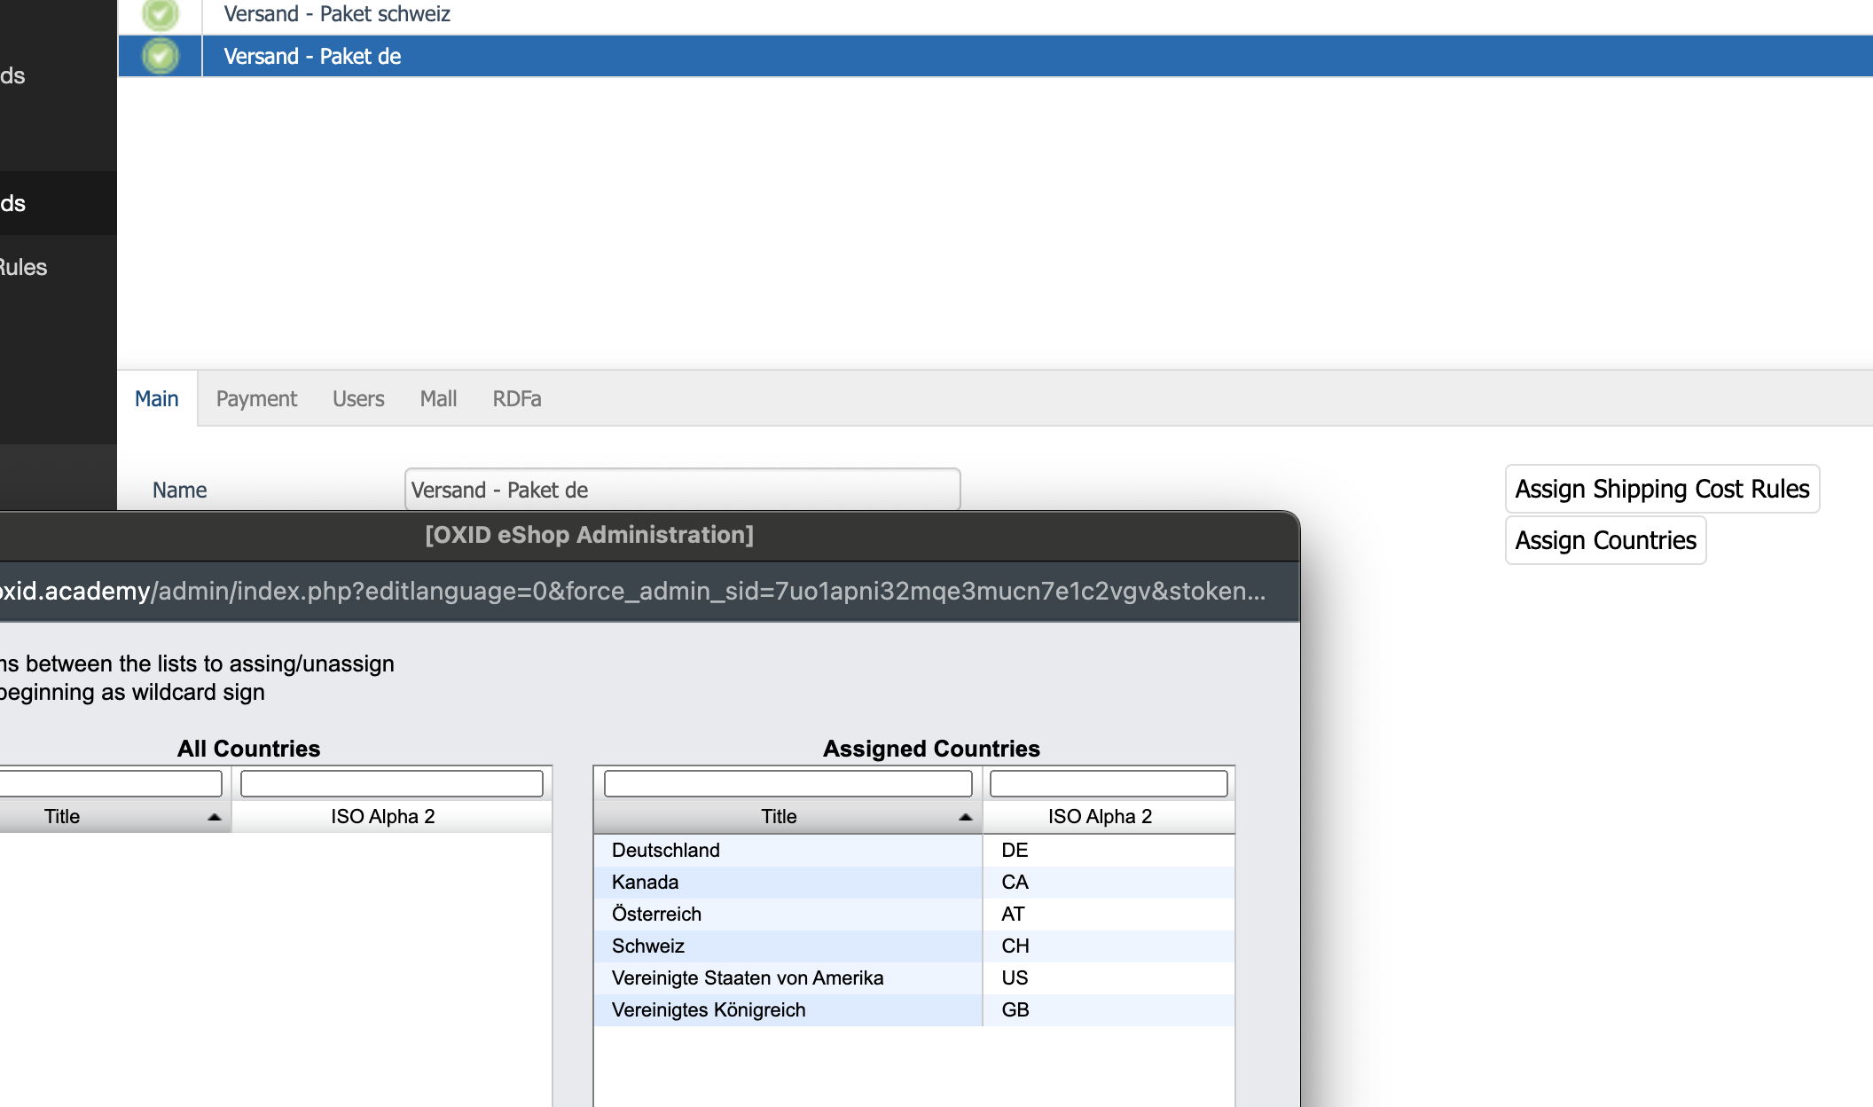Select Deutschland in Assigned Countries
1873x1107 pixels.
[666, 850]
